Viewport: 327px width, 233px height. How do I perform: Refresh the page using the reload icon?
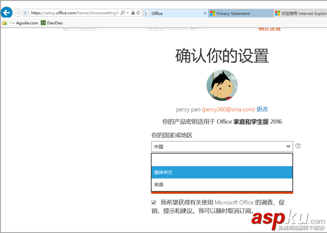coord(138,13)
